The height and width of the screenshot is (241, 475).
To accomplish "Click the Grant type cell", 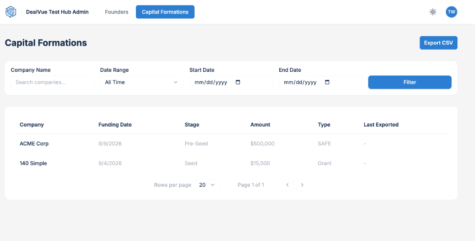I will [325, 163].
